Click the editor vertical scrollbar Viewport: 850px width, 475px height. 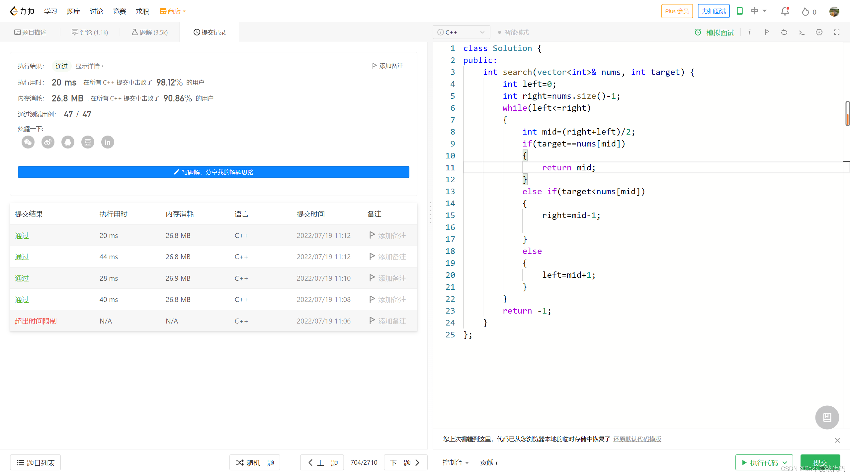[x=847, y=114]
